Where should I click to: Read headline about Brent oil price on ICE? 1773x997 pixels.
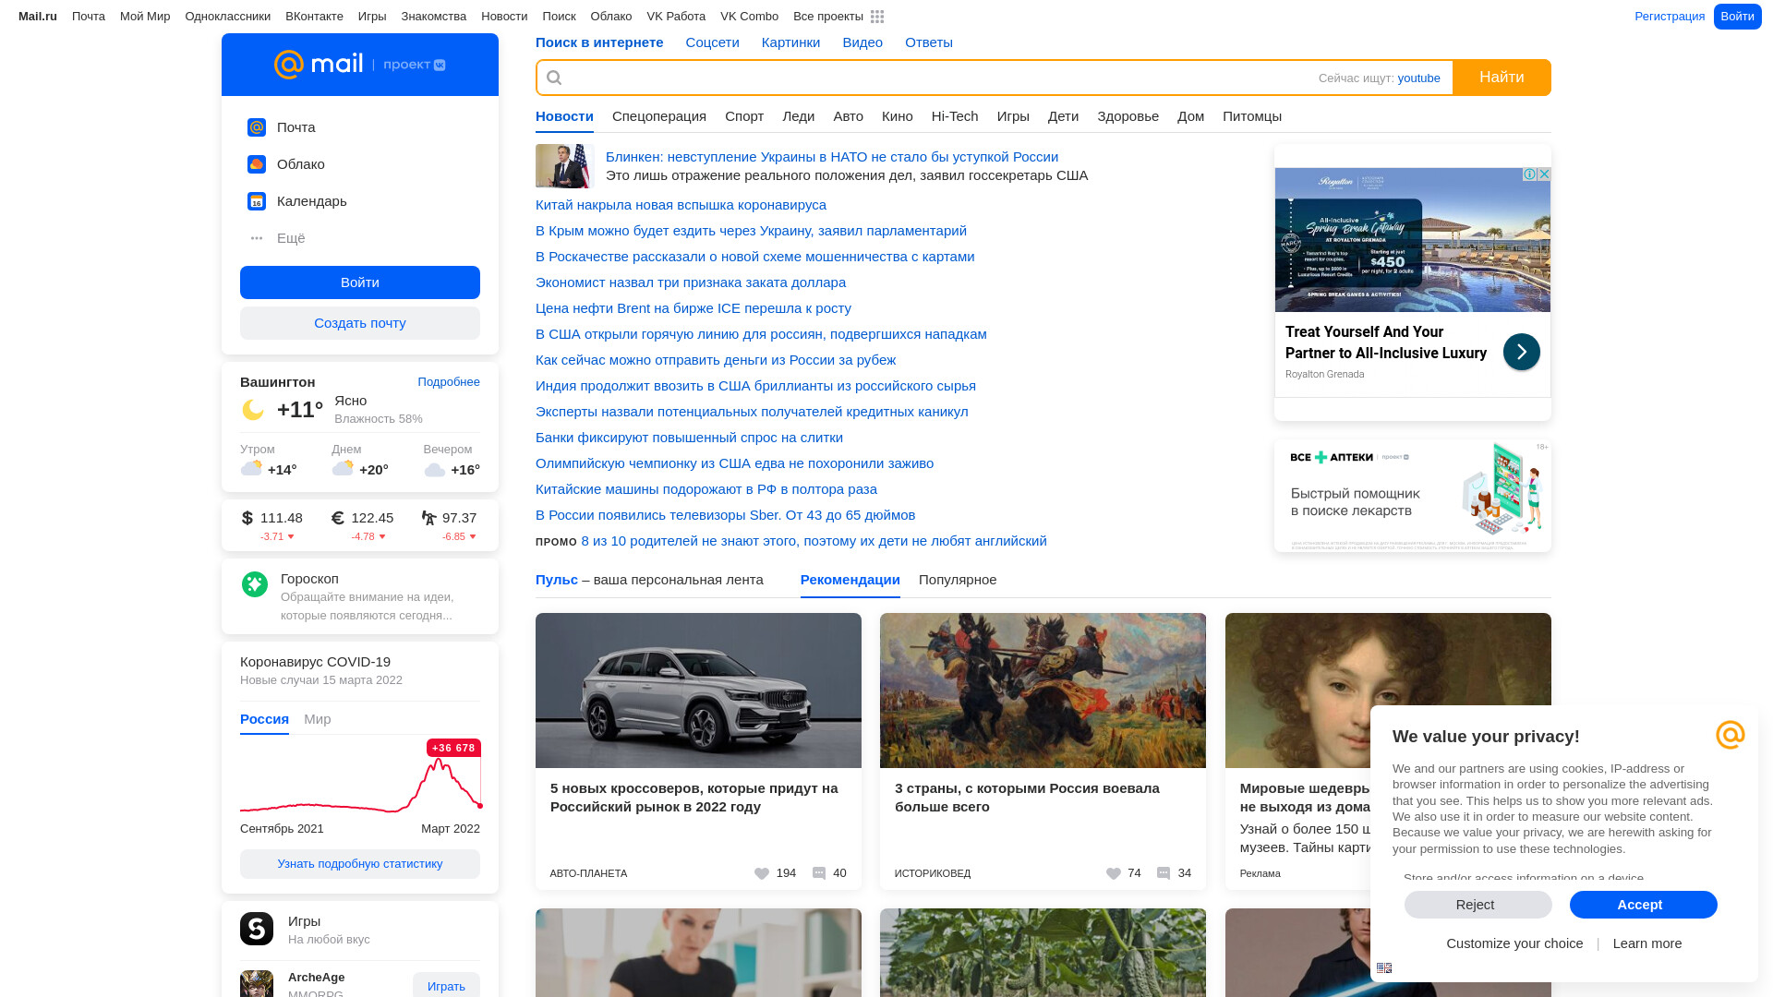click(x=694, y=308)
